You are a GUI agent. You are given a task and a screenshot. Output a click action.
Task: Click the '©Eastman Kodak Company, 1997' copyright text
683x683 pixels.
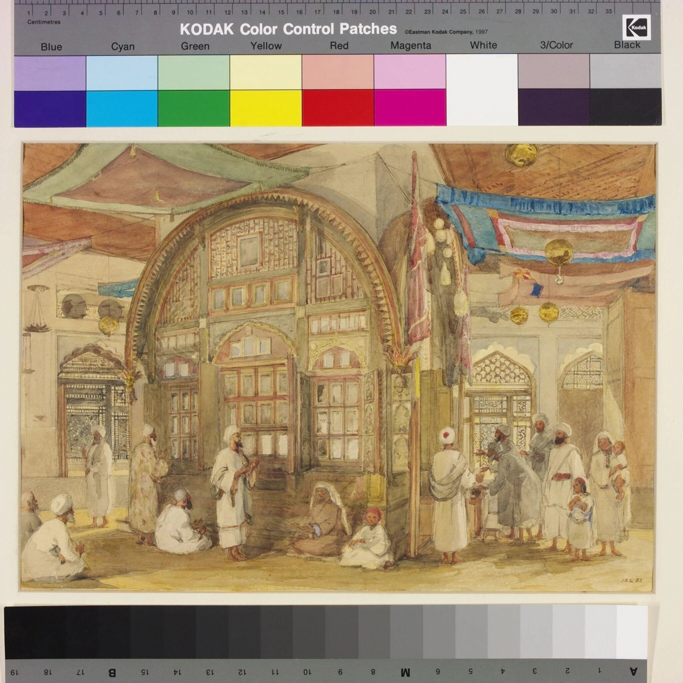point(446,32)
